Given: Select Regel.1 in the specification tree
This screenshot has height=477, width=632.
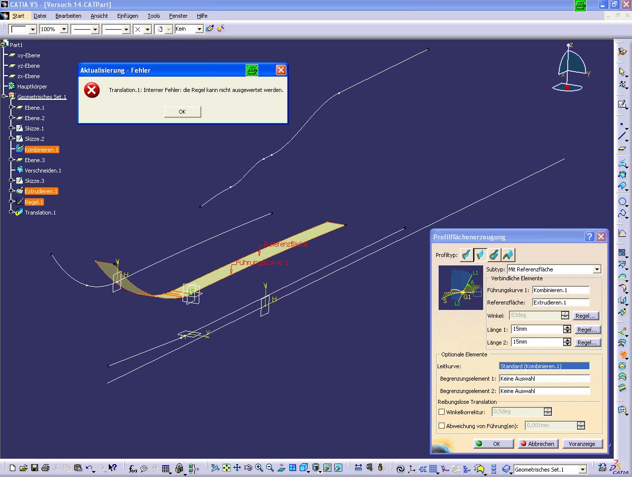Looking at the screenshot, I should [x=34, y=202].
